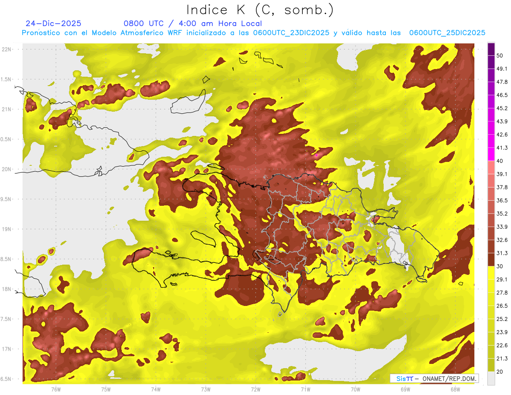Click the longitude axis label "68W"
This screenshot has width=511, height=395.
455,389
